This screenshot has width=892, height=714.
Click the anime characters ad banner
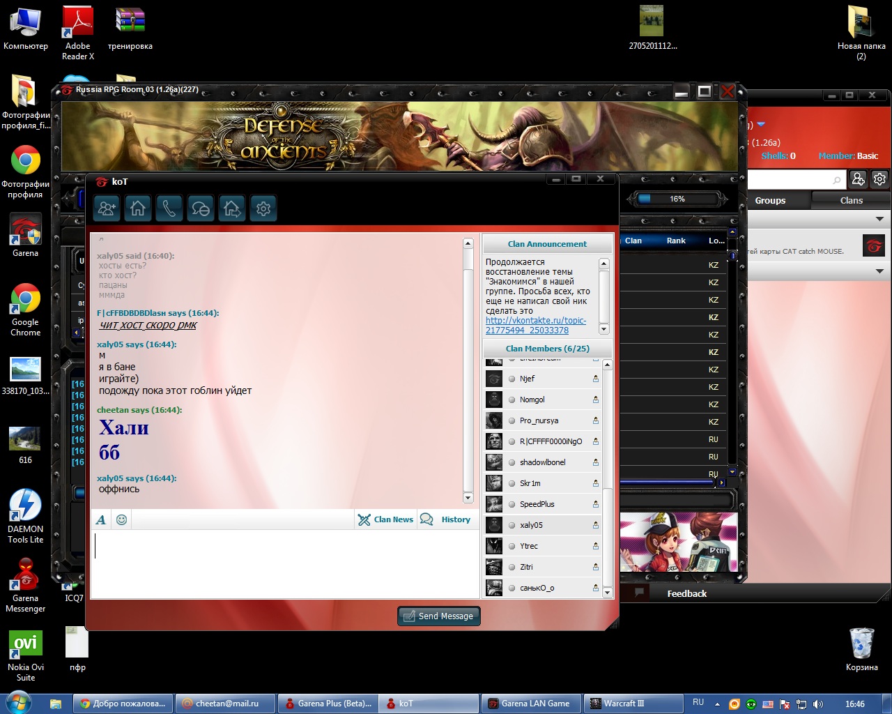(678, 542)
